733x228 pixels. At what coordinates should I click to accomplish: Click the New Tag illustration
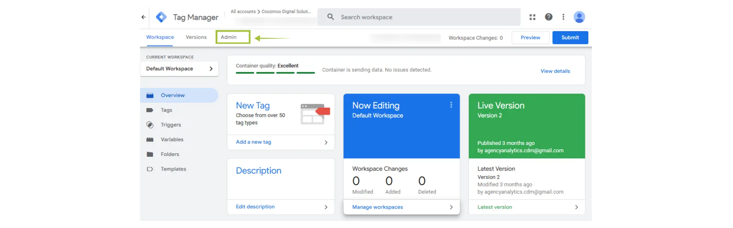[x=315, y=114]
